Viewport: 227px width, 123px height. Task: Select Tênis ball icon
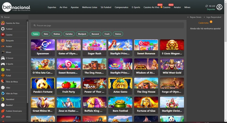click(3, 70)
